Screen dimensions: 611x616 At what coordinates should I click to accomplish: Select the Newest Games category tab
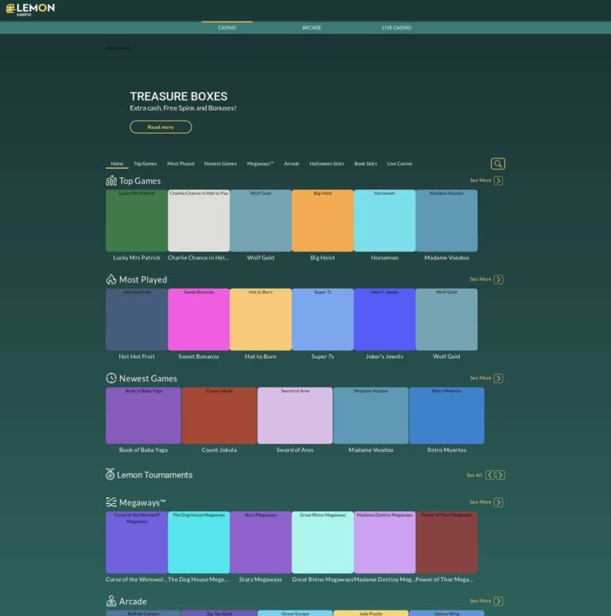coord(220,164)
